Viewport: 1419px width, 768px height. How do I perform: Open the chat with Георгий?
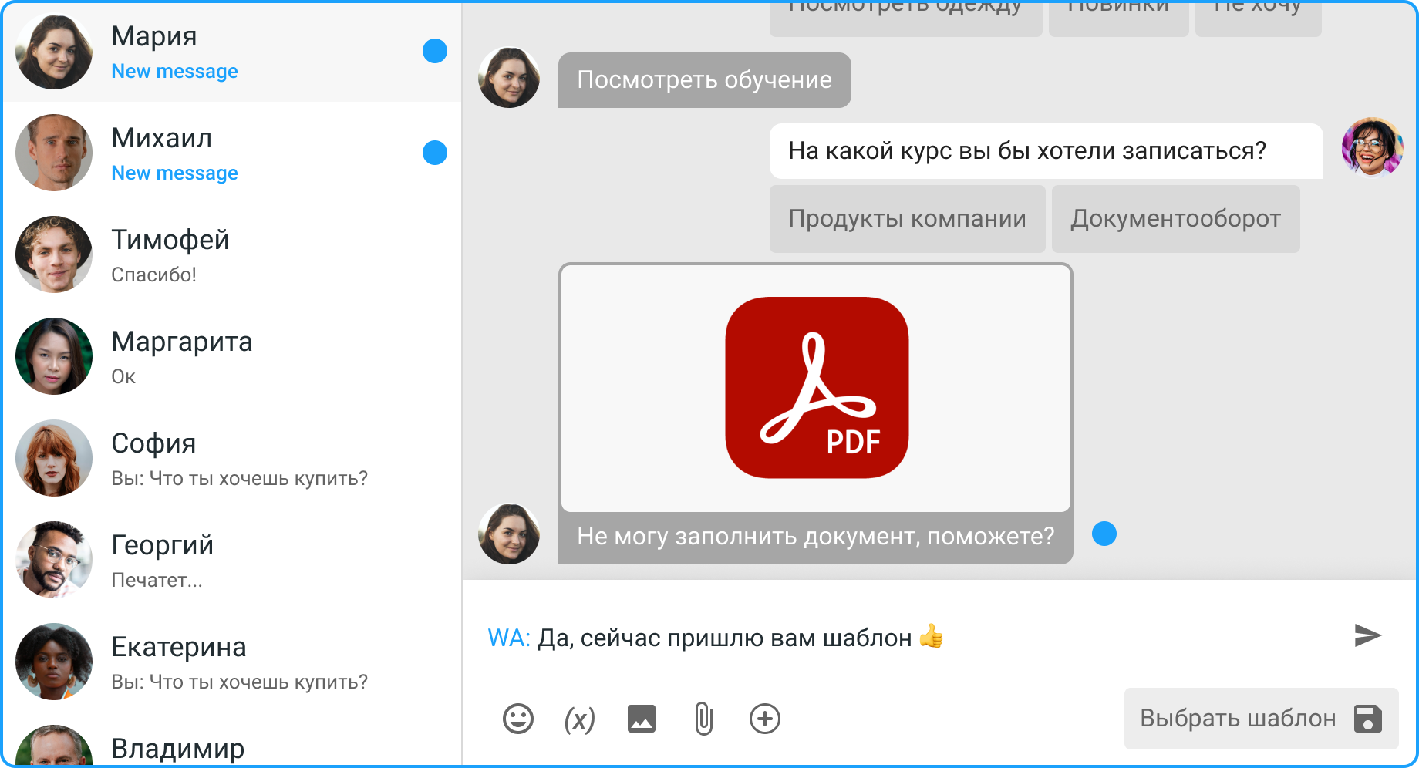[x=231, y=560]
